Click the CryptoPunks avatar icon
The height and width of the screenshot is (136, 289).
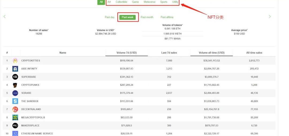(15, 85)
